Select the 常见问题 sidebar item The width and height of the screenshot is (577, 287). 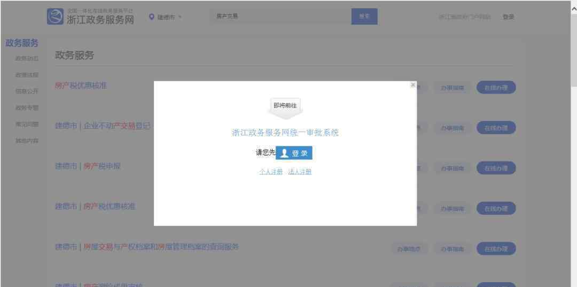coord(27,125)
